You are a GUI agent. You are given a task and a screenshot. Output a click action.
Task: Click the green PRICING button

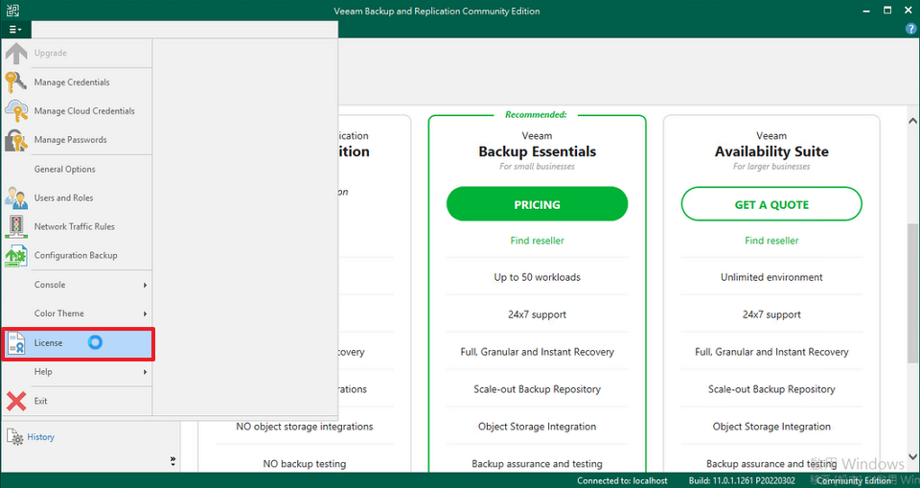tap(537, 204)
